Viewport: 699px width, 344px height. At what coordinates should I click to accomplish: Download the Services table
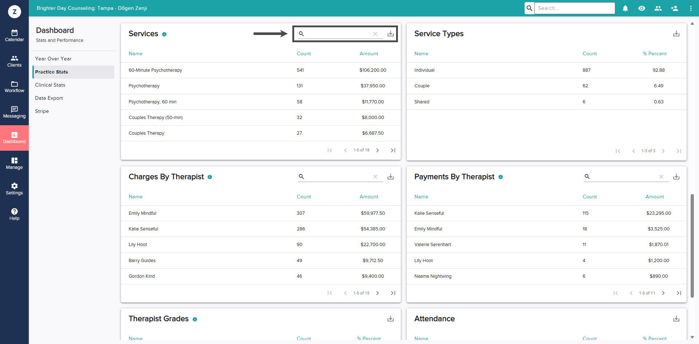pos(390,33)
